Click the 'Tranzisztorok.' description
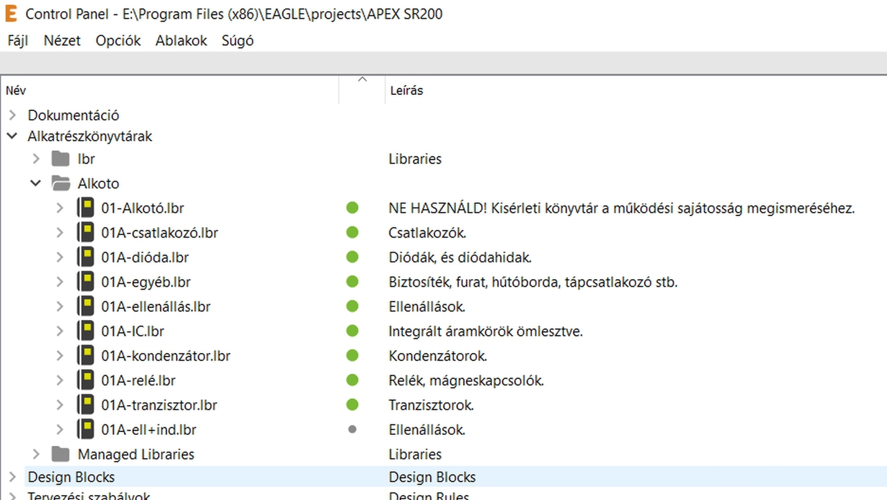 coord(432,405)
